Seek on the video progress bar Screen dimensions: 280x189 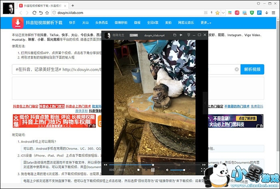(154, 165)
